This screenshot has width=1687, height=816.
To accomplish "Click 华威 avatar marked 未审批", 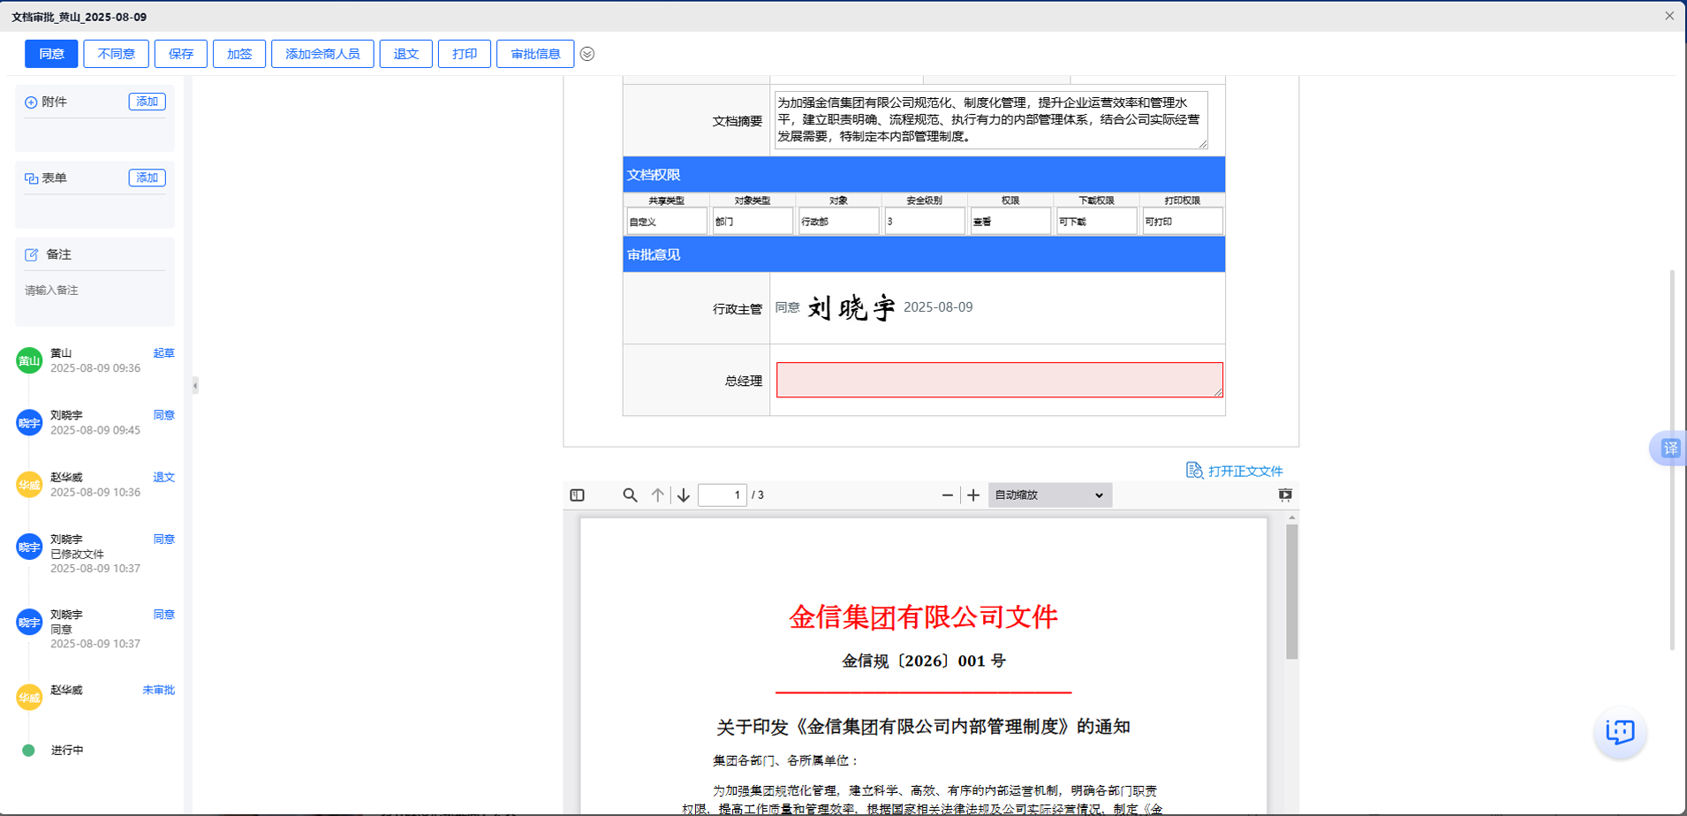I will [x=29, y=698].
